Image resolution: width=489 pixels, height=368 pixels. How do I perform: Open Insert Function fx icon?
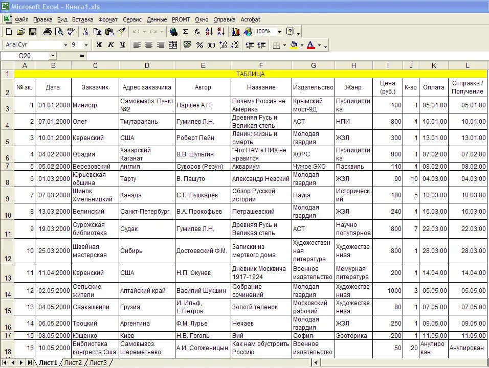pos(197,32)
